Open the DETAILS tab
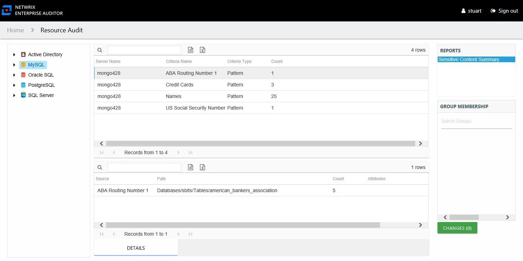Screen dimensions: 523x261 point(136,248)
